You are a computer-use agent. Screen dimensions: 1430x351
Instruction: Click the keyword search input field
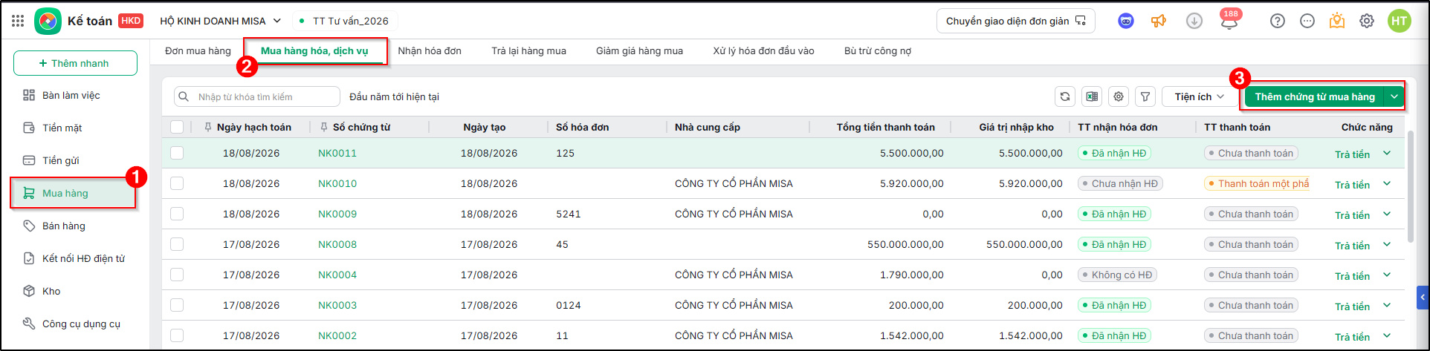click(257, 96)
